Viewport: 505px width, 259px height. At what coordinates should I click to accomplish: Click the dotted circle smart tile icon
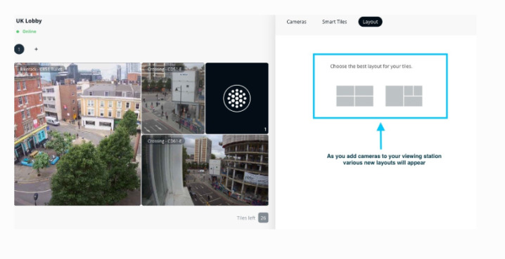pos(237,98)
